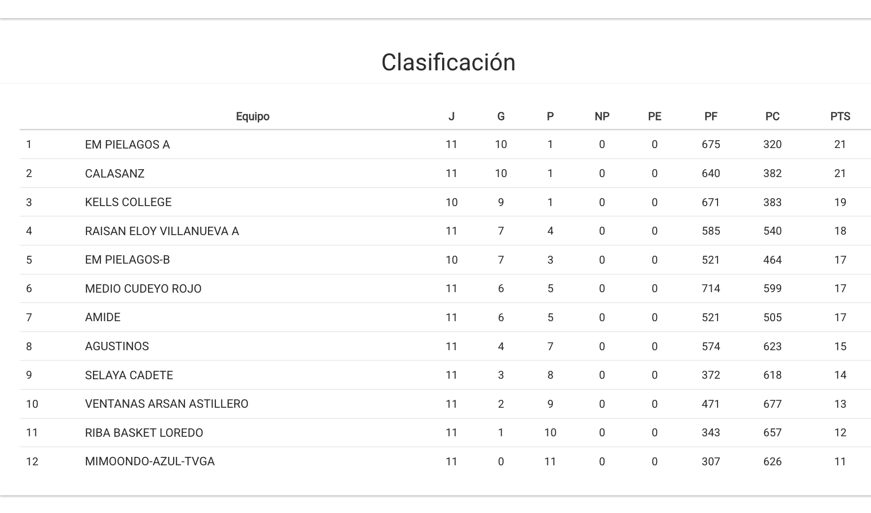Open SELAYA CADETE team entry
The image size is (871, 513).
tap(129, 375)
